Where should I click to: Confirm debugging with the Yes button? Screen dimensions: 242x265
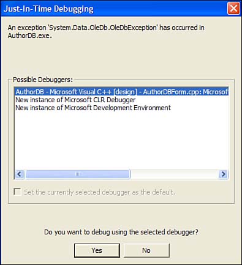tap(97, 250)
